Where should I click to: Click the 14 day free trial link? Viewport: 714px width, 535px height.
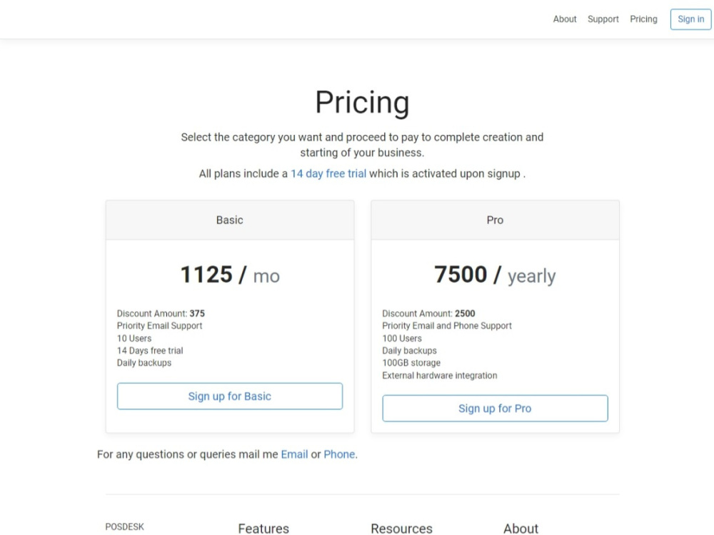click(x=328, y=174)
